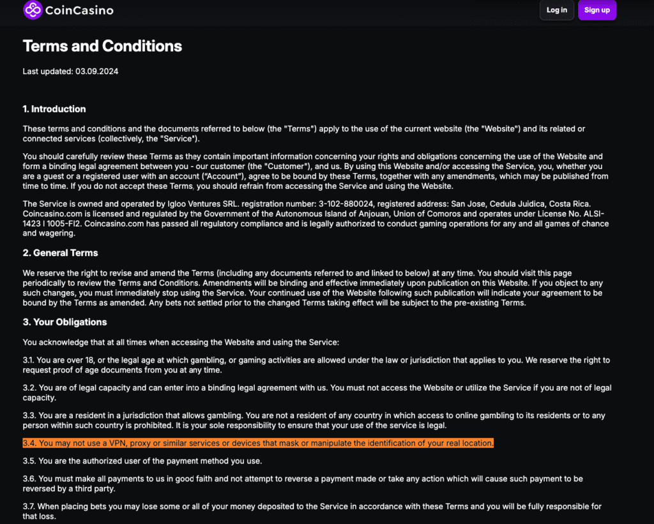The image size is (654, 524).
Task: Click clause 3.2 about legal capacity
Action: [x=316, y=393]
